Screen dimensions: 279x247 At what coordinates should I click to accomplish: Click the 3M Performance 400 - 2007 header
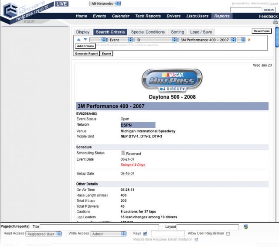pyautogui.click(x=172, y=106)
